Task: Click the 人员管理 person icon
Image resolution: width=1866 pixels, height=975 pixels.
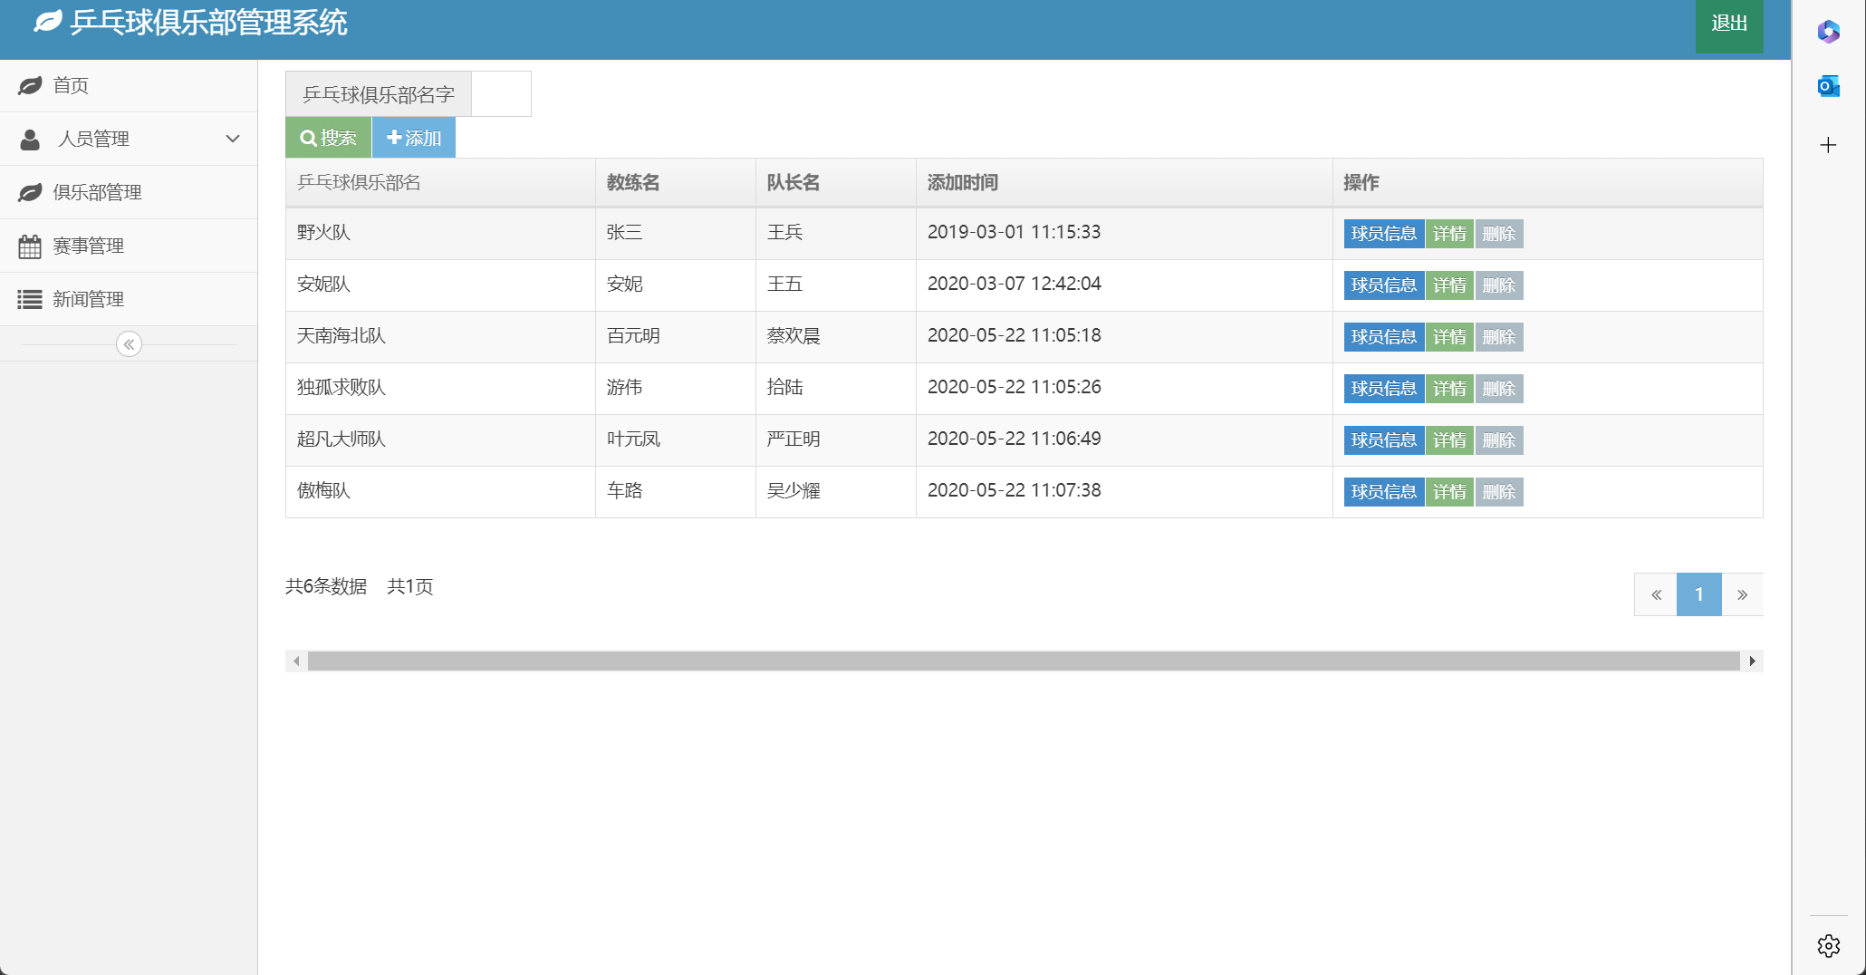Action: pyautogui.click(x=31, y=139)
